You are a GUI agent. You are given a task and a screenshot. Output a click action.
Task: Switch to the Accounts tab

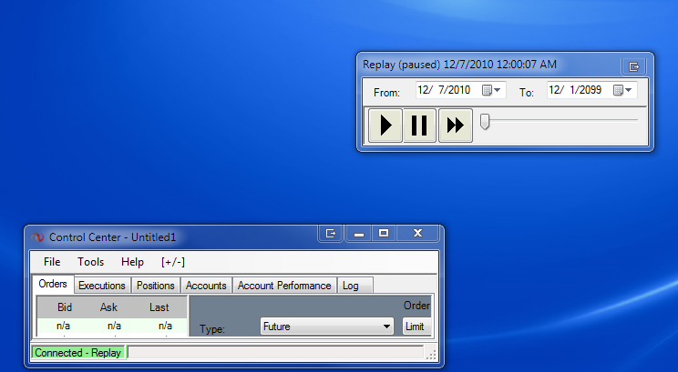206,286
